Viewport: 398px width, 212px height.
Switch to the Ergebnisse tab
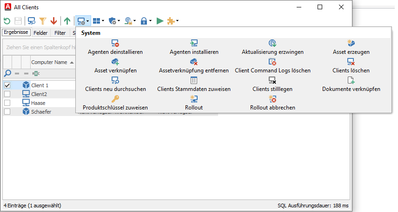click(16, 32)
